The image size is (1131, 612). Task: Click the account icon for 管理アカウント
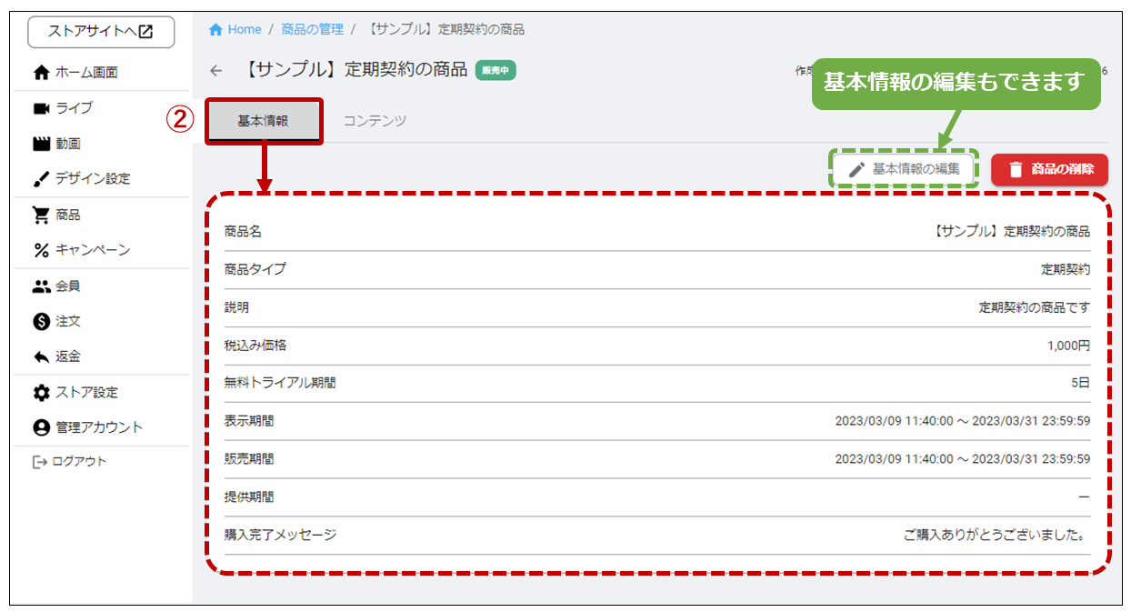[41, 427]
